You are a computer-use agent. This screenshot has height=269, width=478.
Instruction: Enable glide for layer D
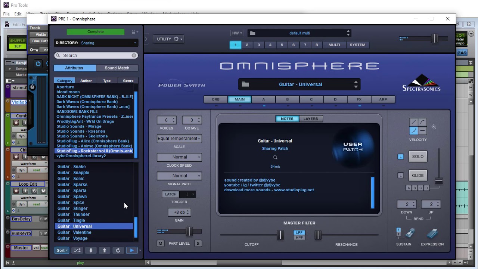coord(427,188)
